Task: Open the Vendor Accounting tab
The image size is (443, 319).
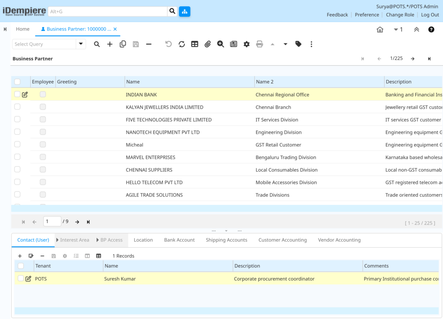Action: [339, 240]
